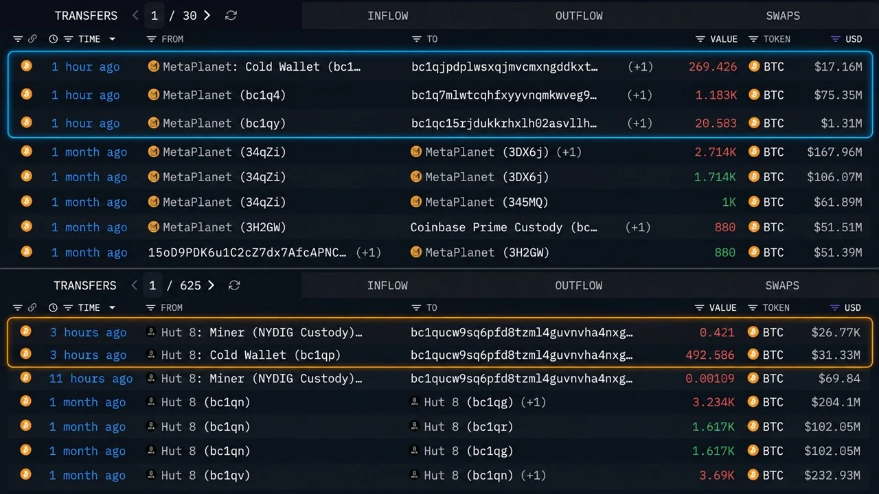Click BTC token icon in $1.31M row
The image size is (879, 494).
[x=754, y=123]
